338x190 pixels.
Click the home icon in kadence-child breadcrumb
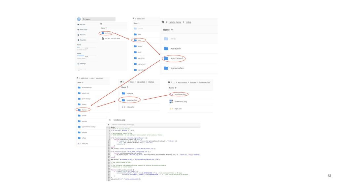click(169, 82)
